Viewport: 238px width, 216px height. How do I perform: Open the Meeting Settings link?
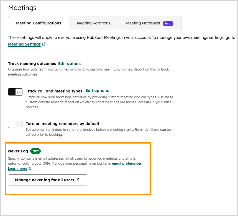point(24,44)
